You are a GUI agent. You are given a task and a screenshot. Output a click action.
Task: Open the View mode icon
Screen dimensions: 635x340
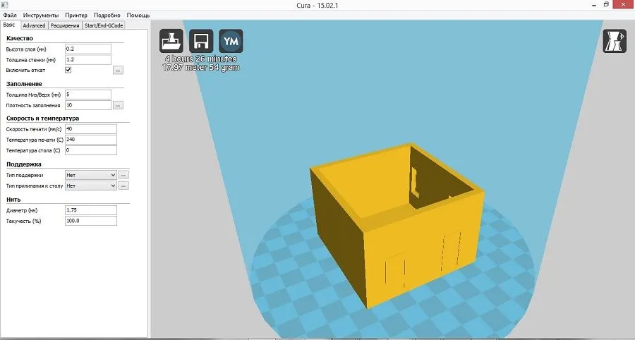coord(612,41)
